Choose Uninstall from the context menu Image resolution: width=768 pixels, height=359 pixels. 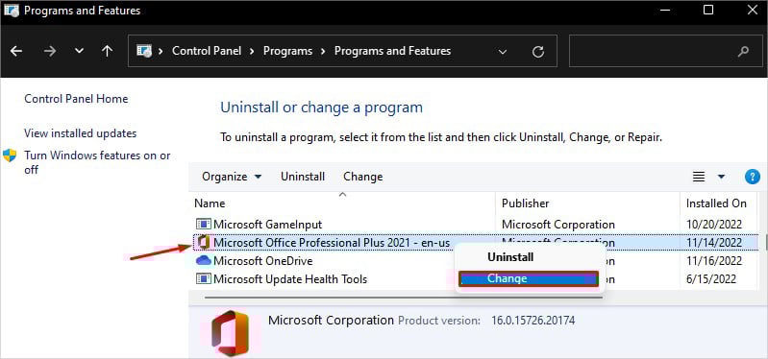click(x=510, y=257)
